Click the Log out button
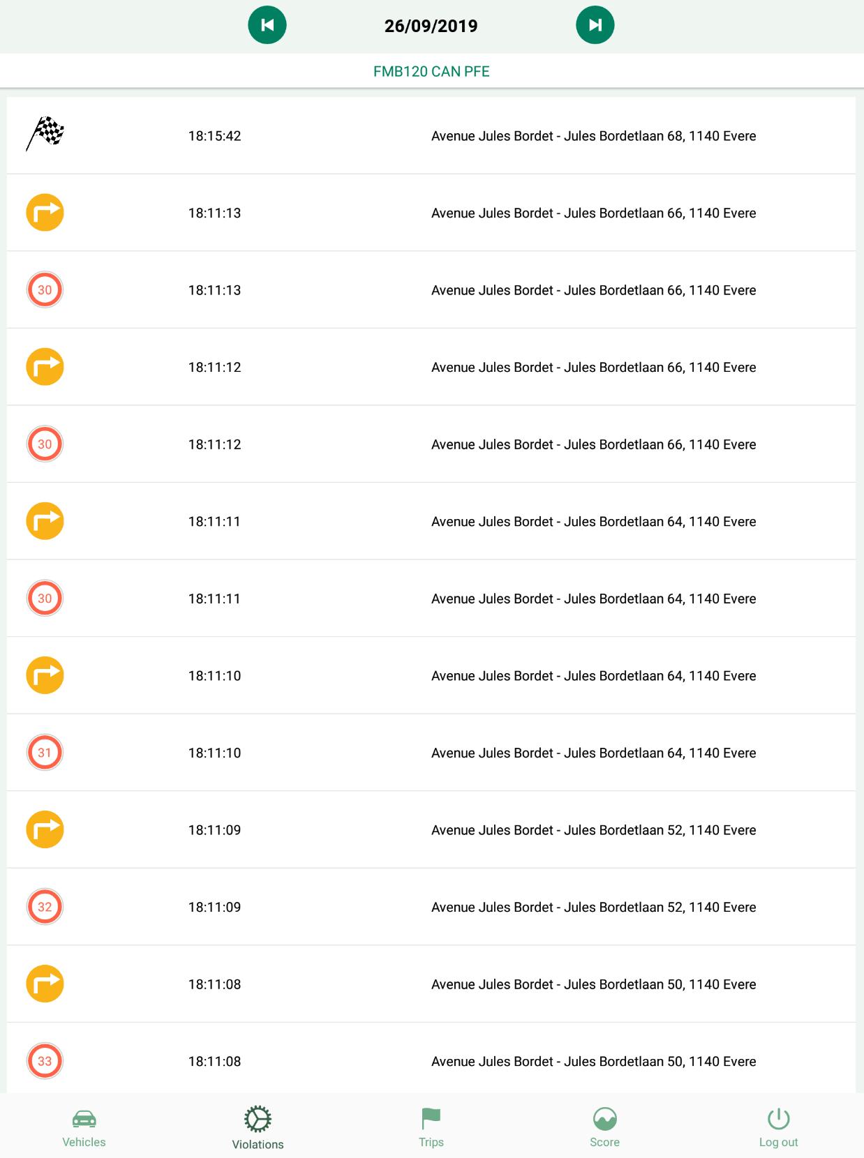 click(x=778, y=1127)
